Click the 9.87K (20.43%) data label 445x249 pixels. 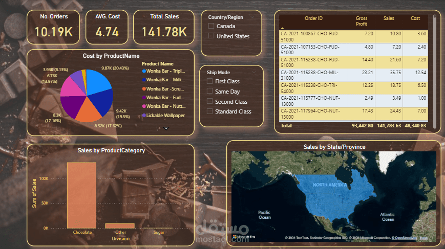pyautogui.click(x=115, y=69)
